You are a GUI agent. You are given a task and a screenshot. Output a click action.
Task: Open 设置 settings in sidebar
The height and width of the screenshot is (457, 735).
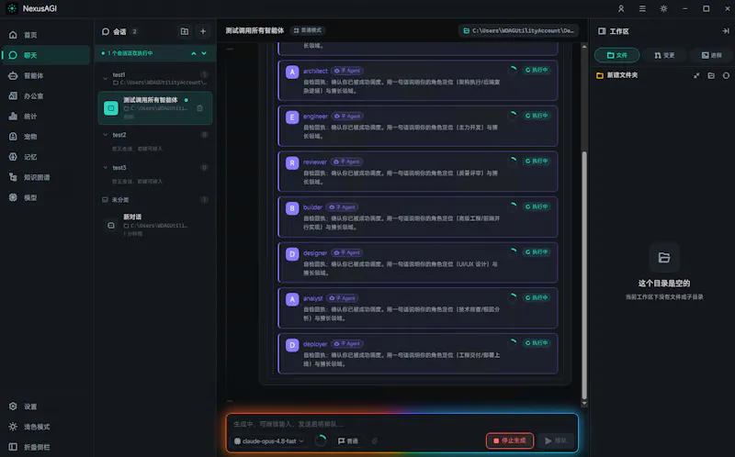click(x=45, y=407)
